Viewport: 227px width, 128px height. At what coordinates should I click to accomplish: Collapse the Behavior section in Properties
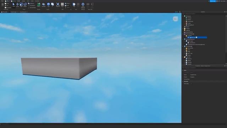183,81
